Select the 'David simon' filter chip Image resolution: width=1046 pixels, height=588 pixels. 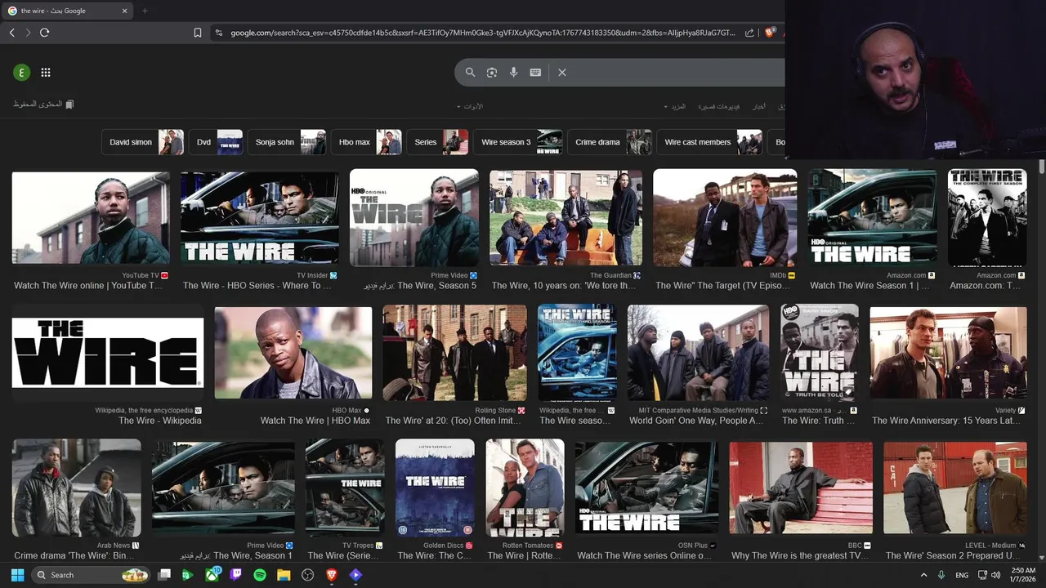click(x=143, y=142)
